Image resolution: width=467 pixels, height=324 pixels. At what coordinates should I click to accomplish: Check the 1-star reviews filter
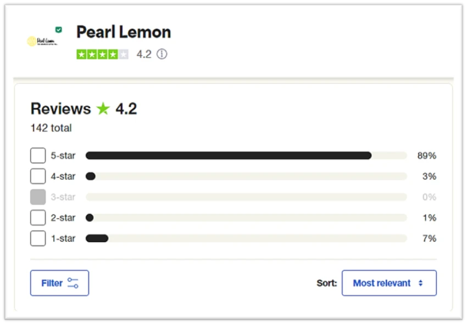click(x=37, y=238)
